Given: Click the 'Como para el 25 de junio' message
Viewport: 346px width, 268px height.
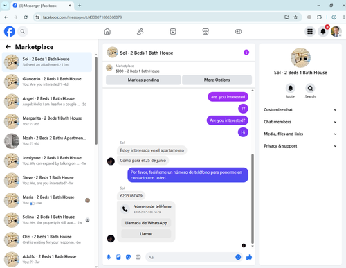Looking at the screenshot, I should tap(143, 161).
